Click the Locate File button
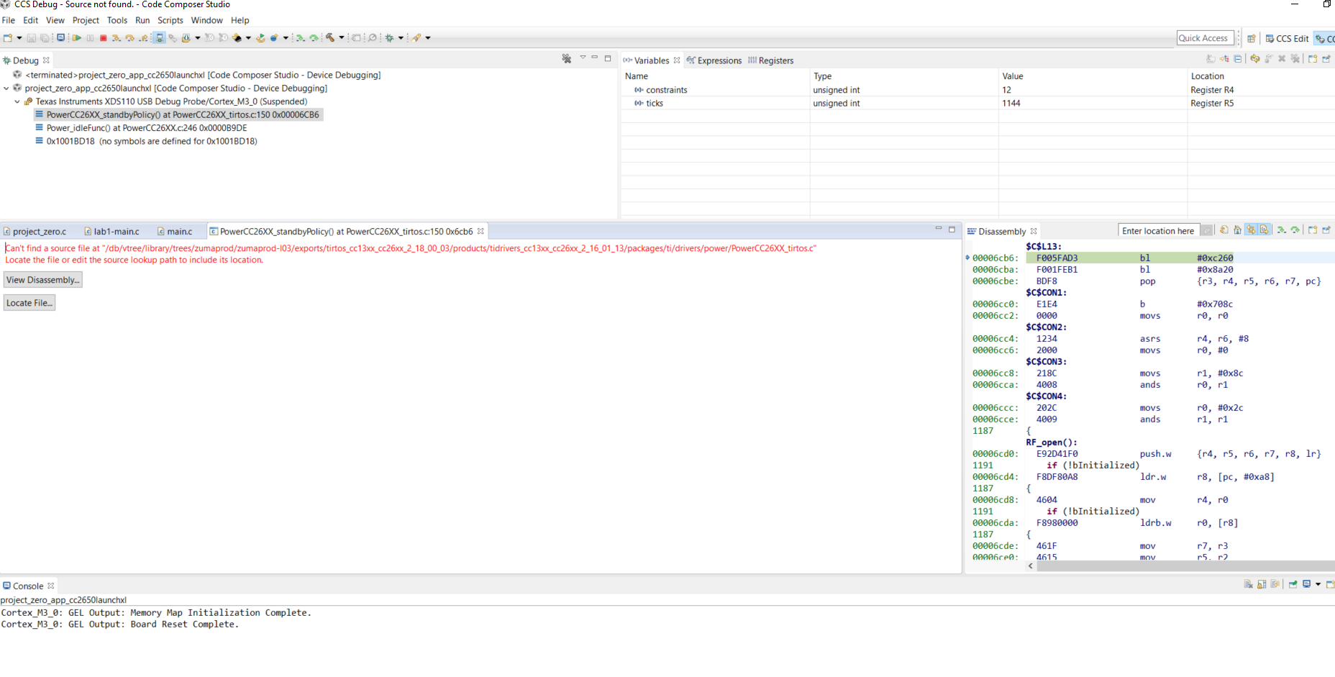Screen dimensions: 1335x677 29,303
